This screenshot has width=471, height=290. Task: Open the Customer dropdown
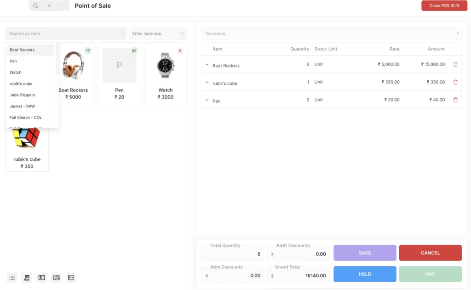click(x=331, y=33)
